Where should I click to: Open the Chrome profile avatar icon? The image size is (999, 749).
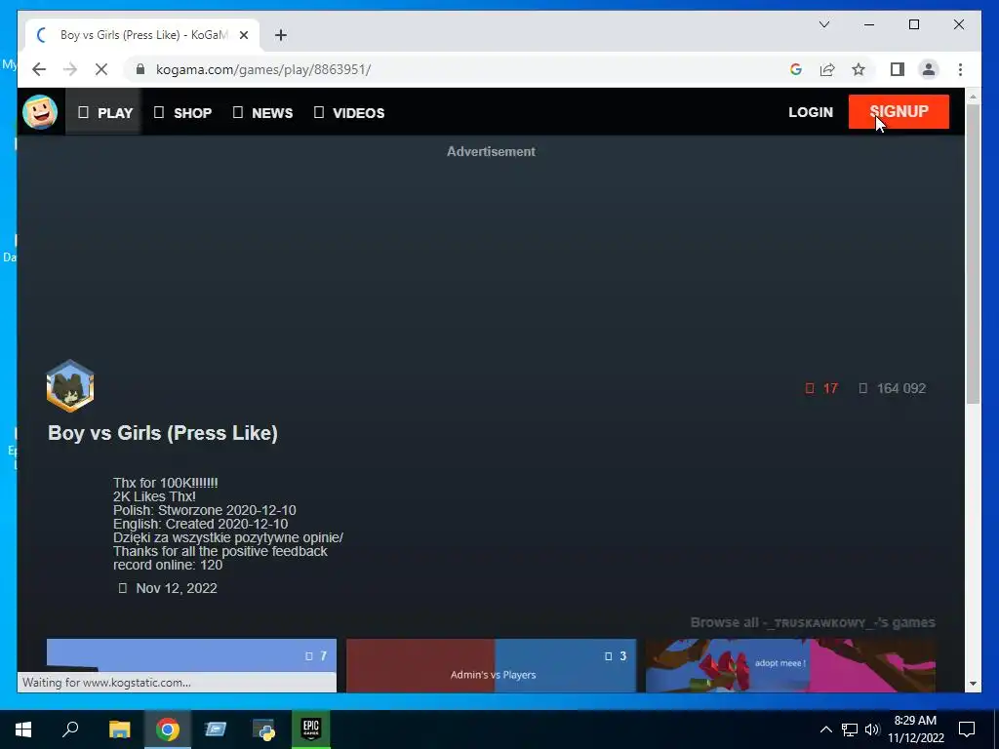[929, 69]
